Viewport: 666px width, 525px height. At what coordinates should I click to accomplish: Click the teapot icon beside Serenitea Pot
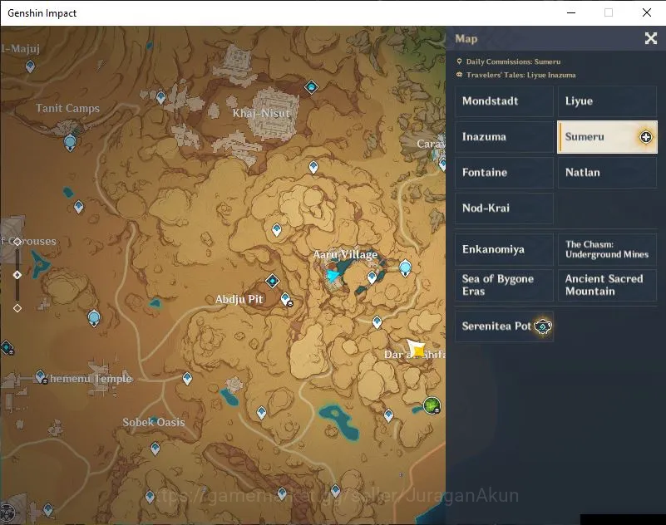pyautogui.click(x=542, y=326)
